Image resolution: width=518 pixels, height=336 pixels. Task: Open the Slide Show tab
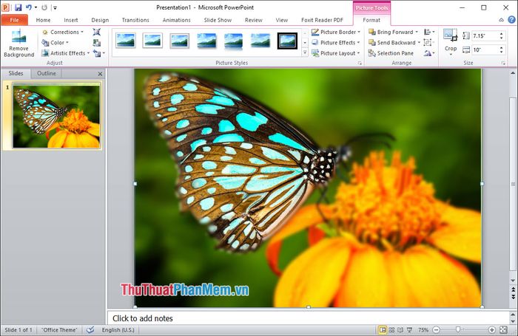tap(218, 20)
